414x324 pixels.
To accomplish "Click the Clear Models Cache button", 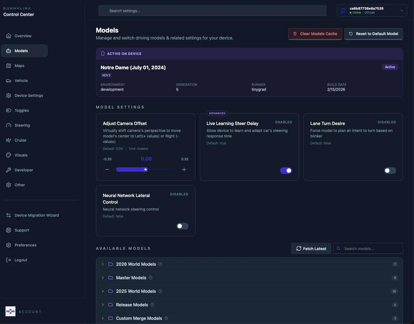I will 315,34.
